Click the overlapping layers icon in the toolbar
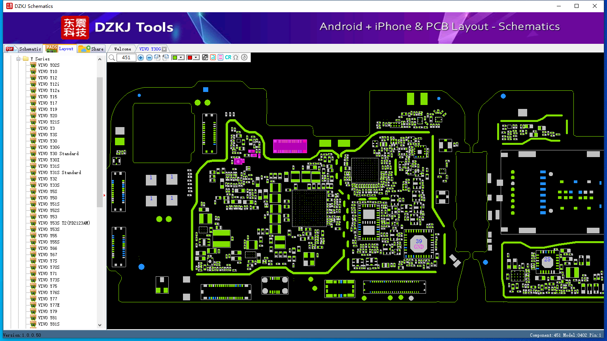 pos(205,58)
